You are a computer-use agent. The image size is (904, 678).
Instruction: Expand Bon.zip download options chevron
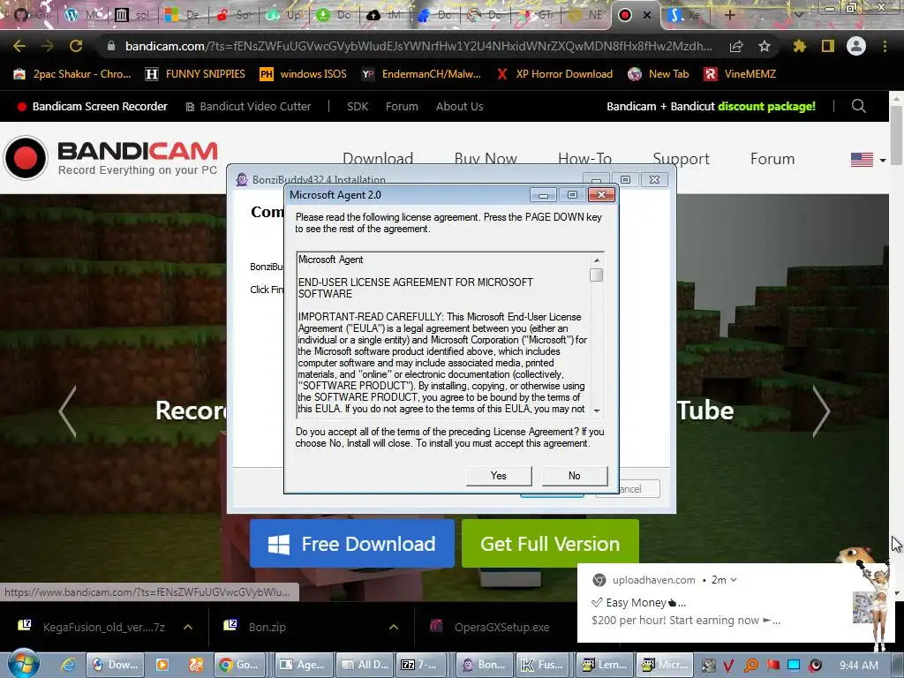394,627
